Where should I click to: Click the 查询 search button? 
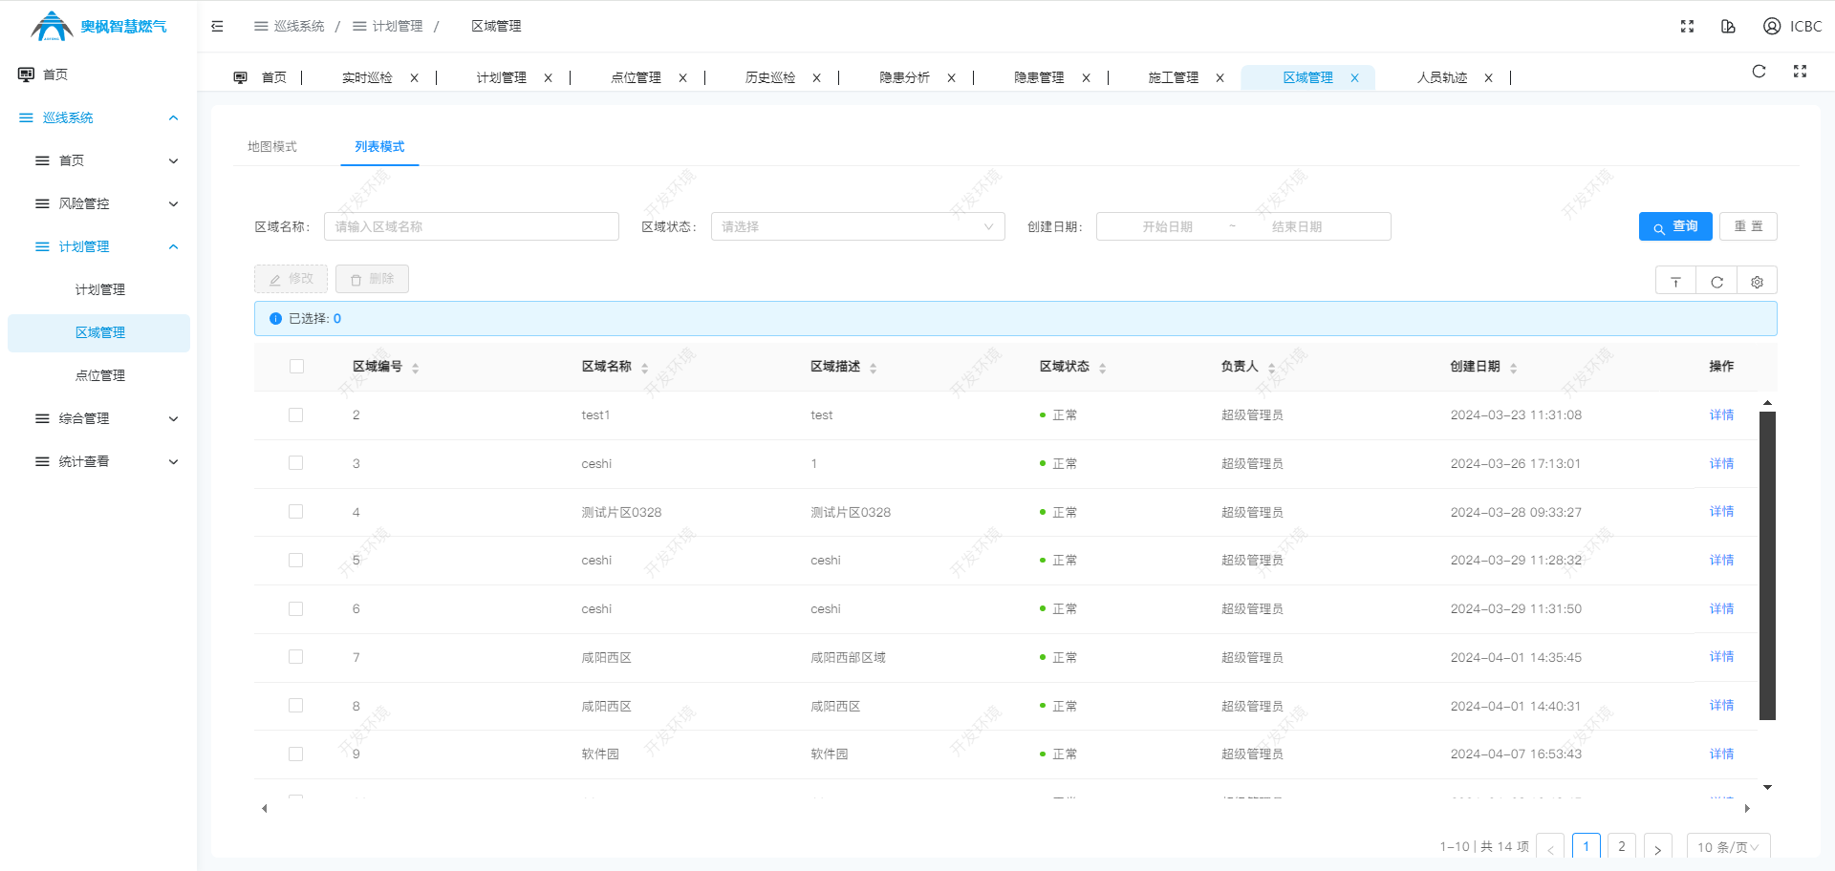coord(1675,226)
